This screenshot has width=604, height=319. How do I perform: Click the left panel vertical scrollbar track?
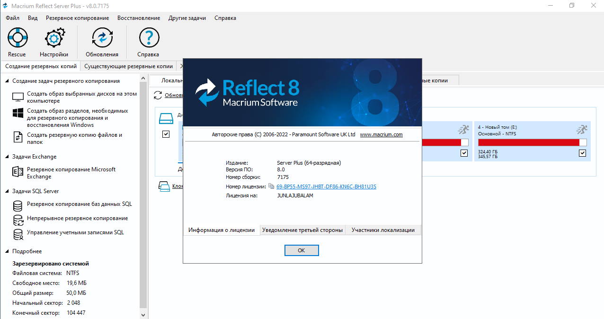[x=143, y=195]
